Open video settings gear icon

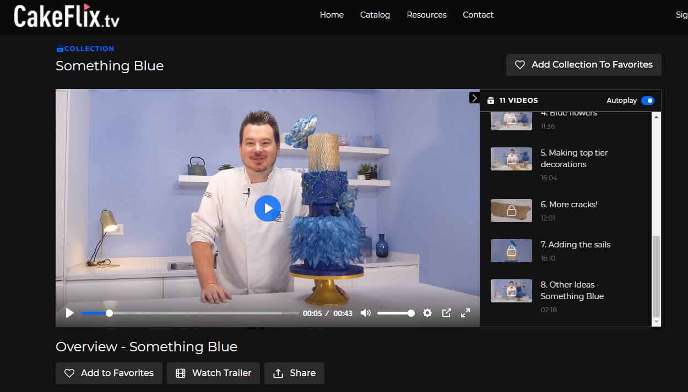pos(427,313)
